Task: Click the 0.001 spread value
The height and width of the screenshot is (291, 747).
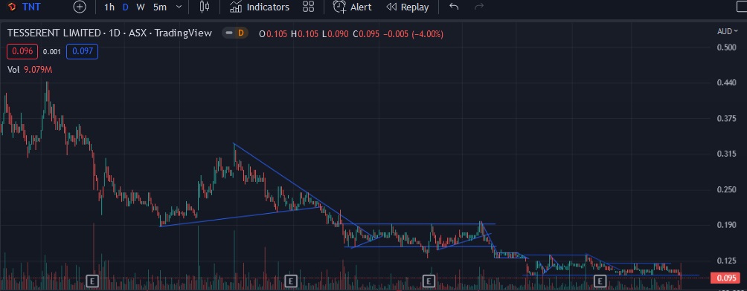Action: click(52, 52)
